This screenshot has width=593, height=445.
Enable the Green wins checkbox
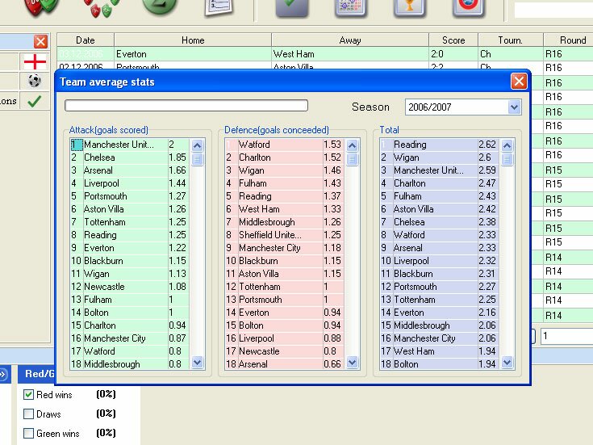pyautogui.click(x=28, y=433)
